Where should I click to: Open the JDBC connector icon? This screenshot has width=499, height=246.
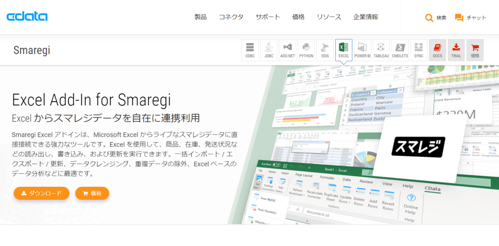269,50
